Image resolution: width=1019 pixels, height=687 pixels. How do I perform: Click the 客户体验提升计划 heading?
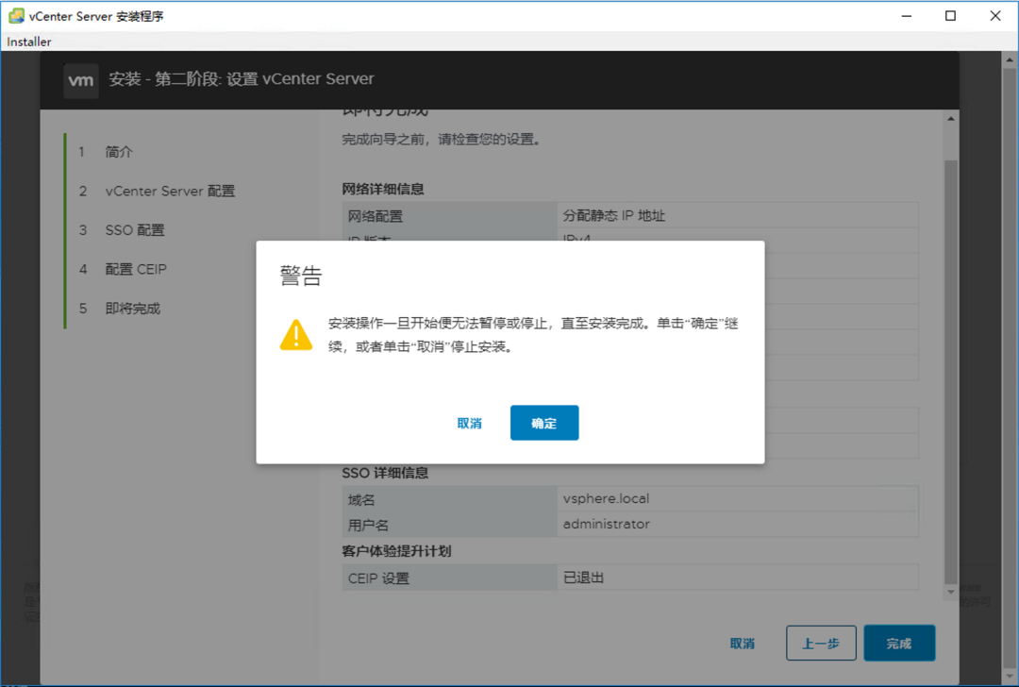396,551
